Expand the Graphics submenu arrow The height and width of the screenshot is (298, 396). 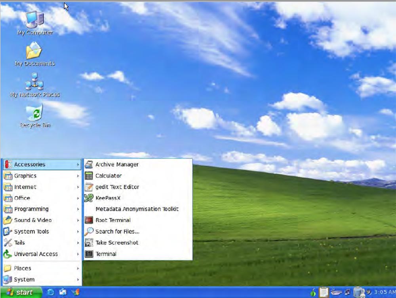(x=78, y=176)
